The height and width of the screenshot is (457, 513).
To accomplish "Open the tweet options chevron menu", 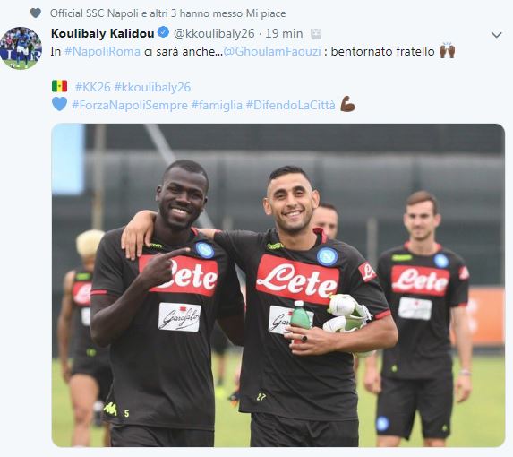I will (497, 35).
